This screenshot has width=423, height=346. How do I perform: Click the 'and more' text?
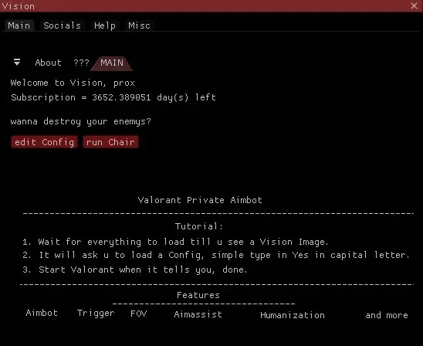click(387, 315)
